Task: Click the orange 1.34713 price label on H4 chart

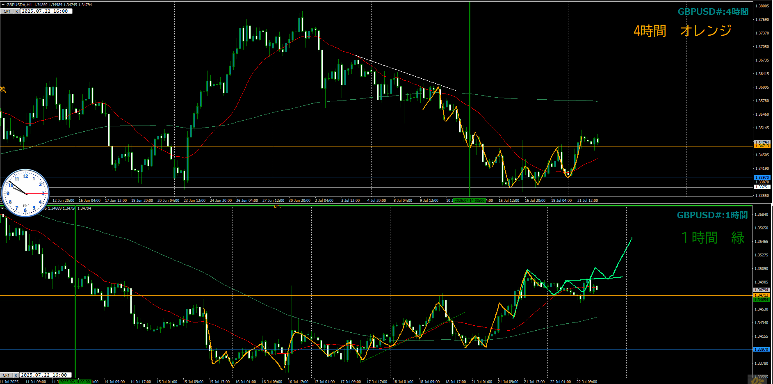Action: pos(762,146)
